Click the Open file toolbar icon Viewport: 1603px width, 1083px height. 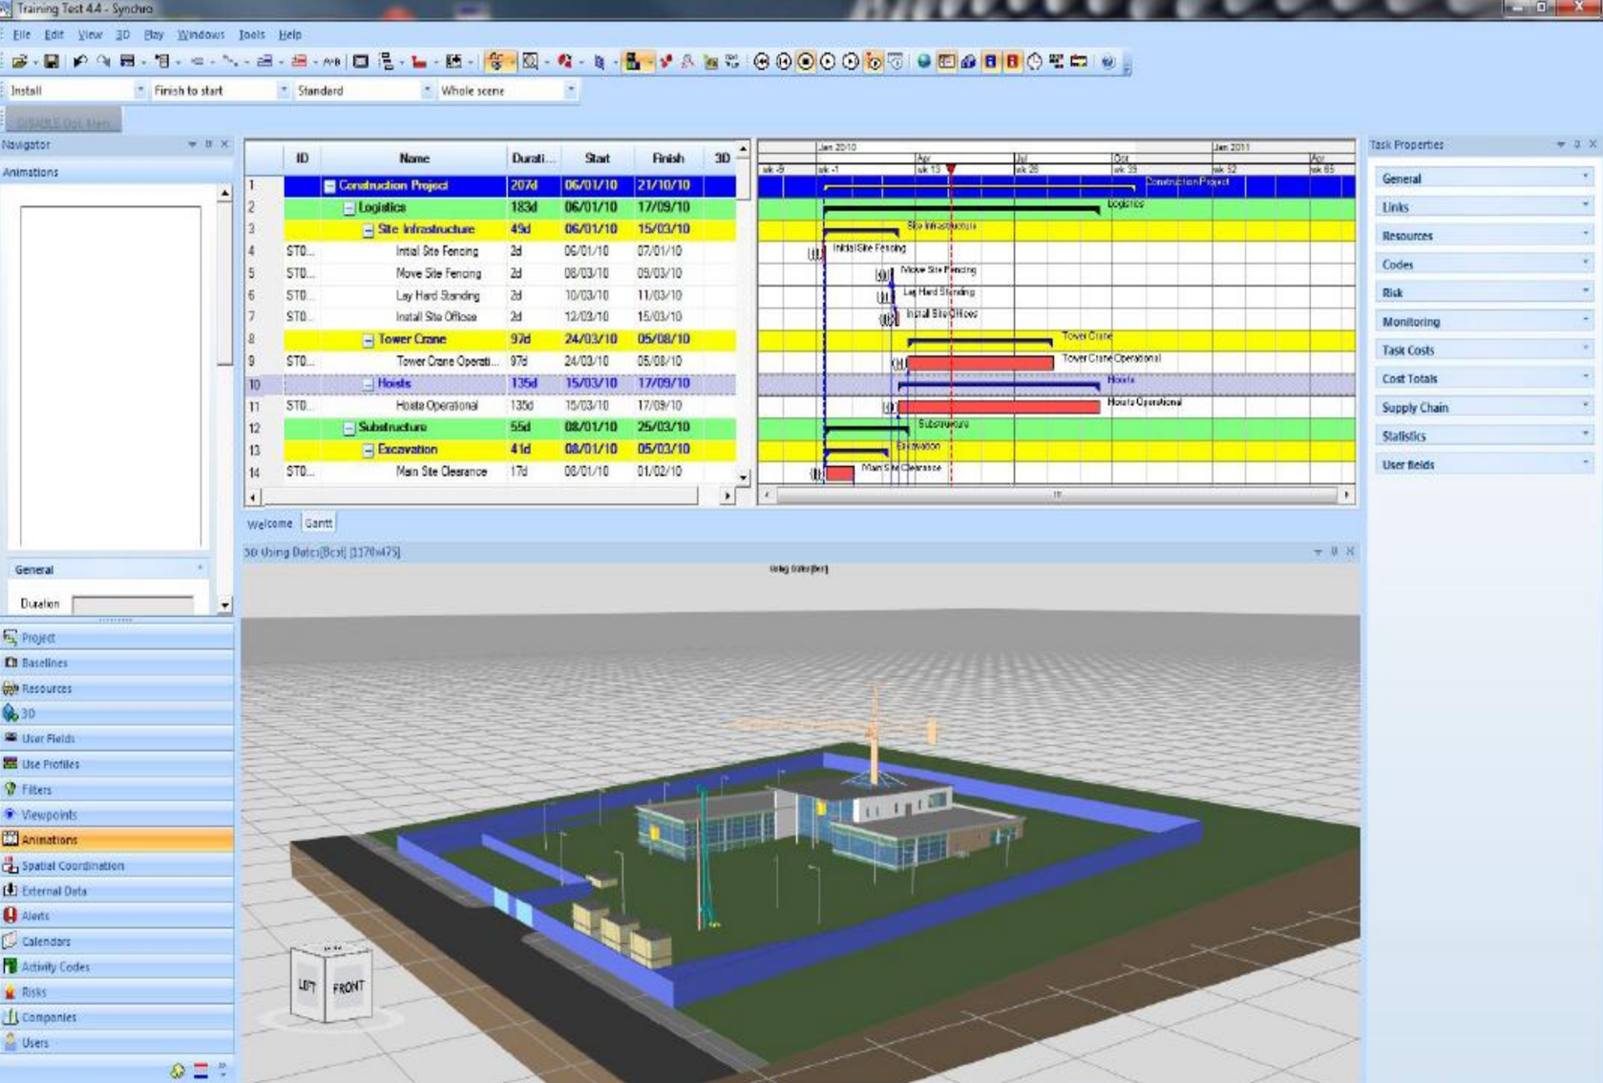pos(18,62)
